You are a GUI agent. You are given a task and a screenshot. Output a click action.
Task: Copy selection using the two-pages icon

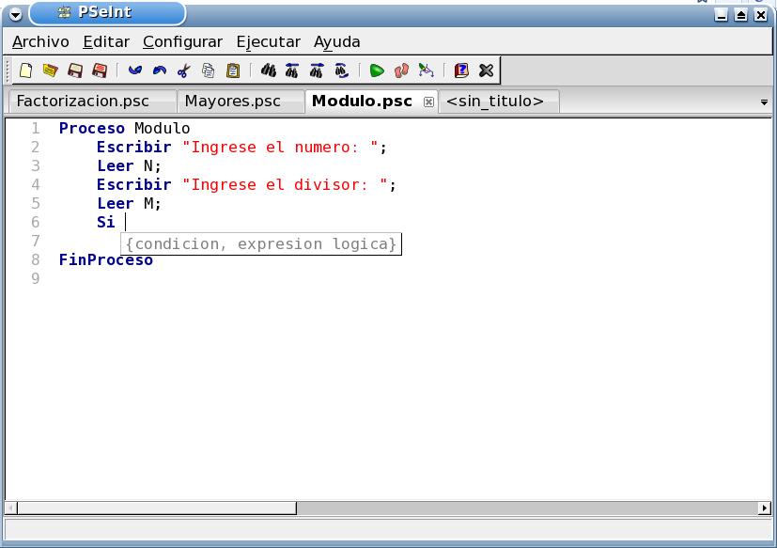point(209,70)
